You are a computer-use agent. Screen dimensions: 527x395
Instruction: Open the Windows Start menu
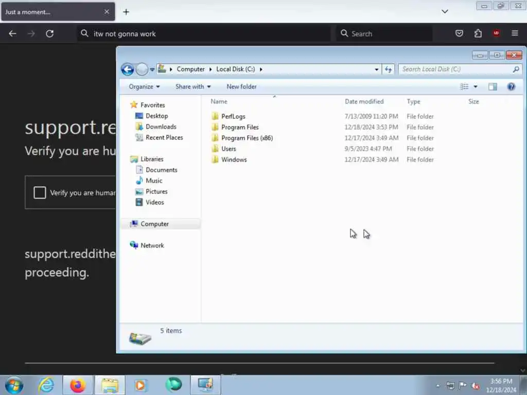(x=14, y=385)
